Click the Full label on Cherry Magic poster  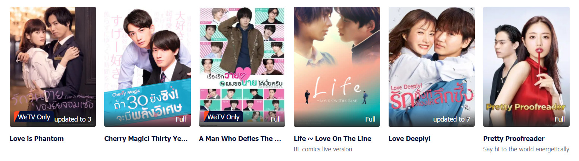click(x=181, y=119)
